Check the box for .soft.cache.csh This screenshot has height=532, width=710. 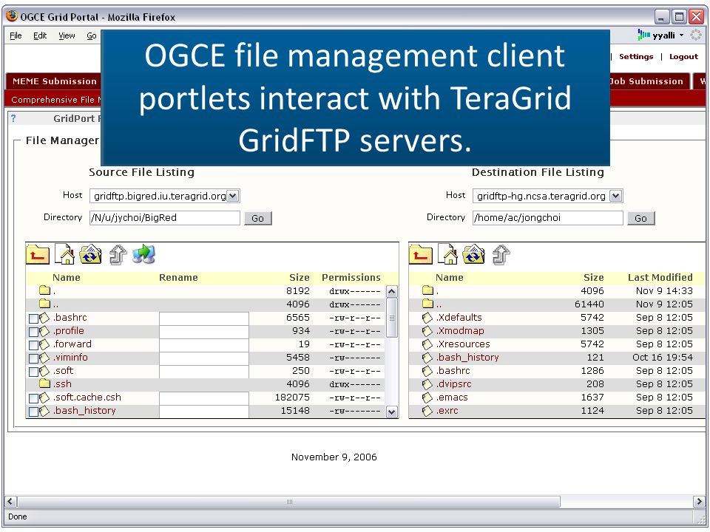click(33, 398)
